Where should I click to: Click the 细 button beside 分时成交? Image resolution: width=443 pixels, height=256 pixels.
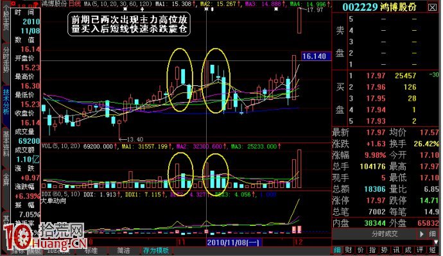coord(432,234)
